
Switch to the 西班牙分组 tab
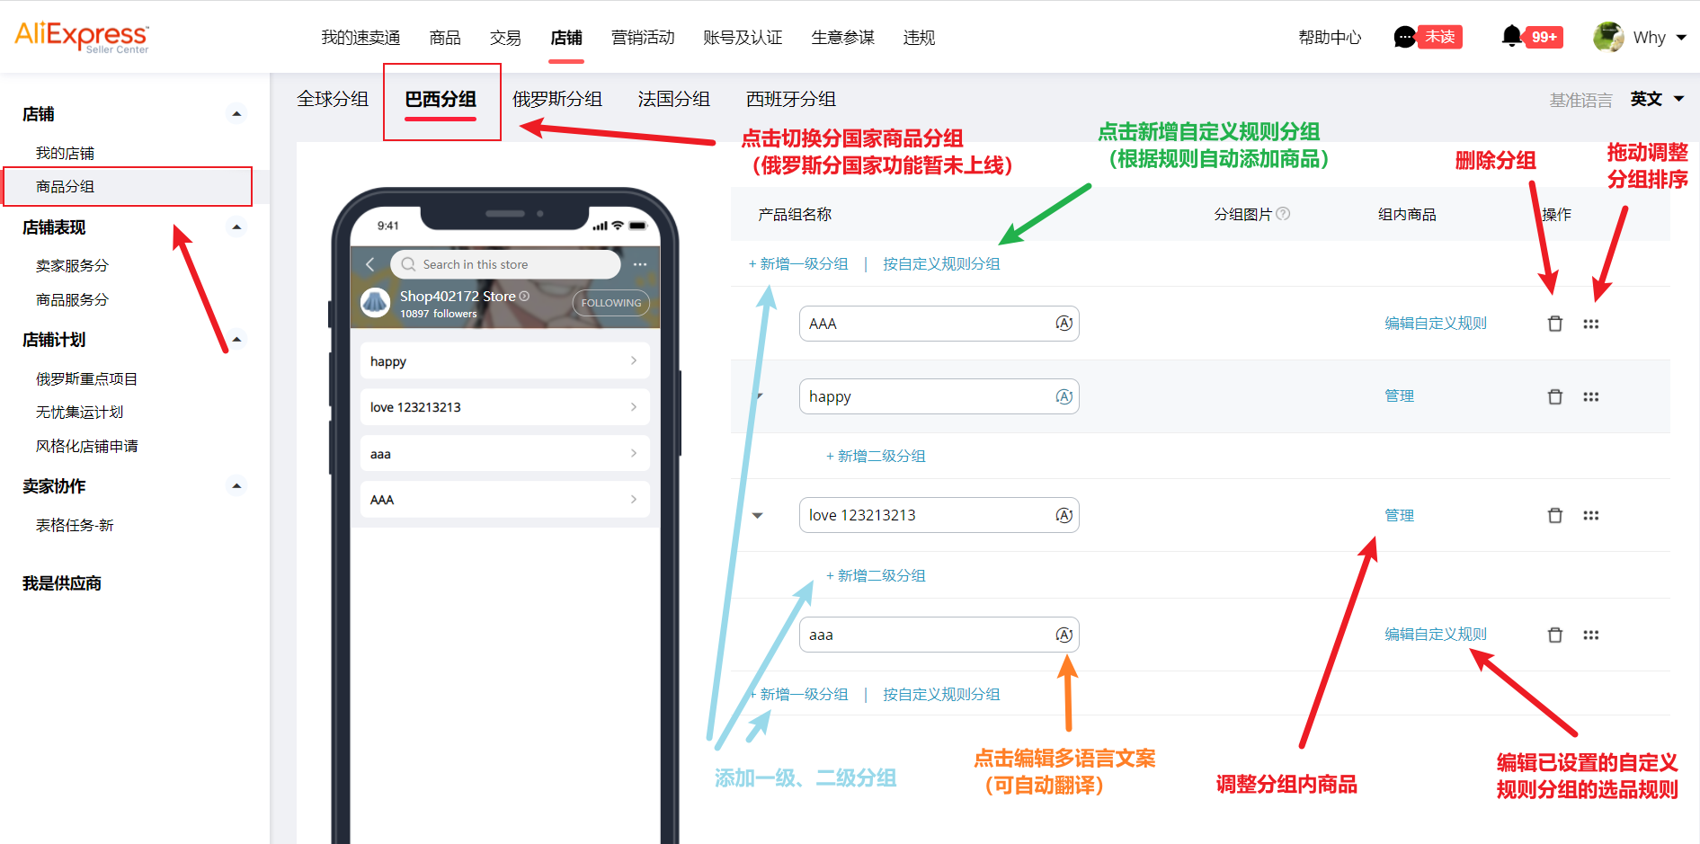[791, 99]
